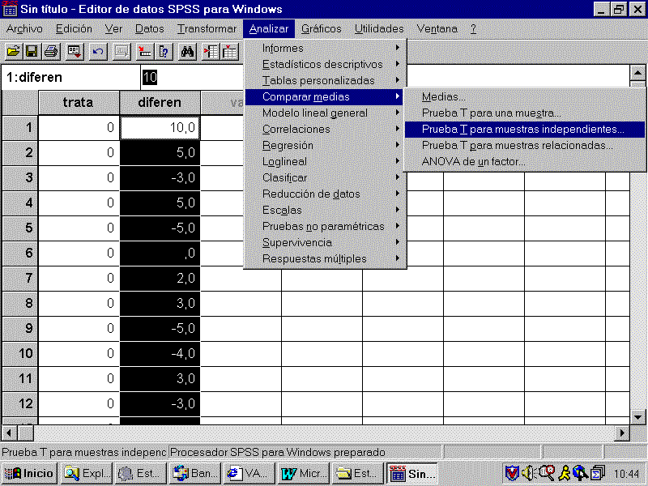This screenshot has height=486, width=648.
Task: Select the diferen column header
Action: pyautogui.click(x=160, y=103)
